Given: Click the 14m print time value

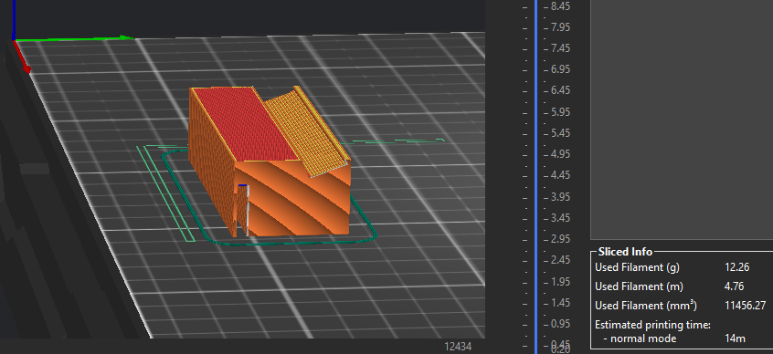Looking at the screenshot, I should pyautogui.click(x=735, y=338).
